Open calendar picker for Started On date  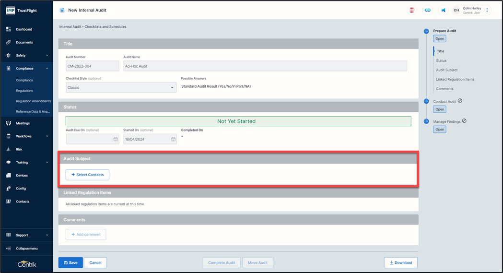click(173, 139)
